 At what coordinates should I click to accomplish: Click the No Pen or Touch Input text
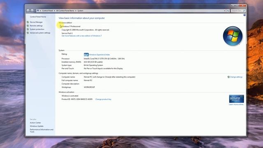point(103,69)
